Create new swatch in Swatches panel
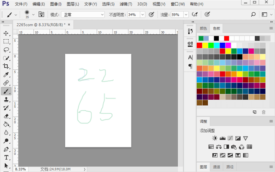The width and height of the screenshot is (275, 172). [254, 112]
